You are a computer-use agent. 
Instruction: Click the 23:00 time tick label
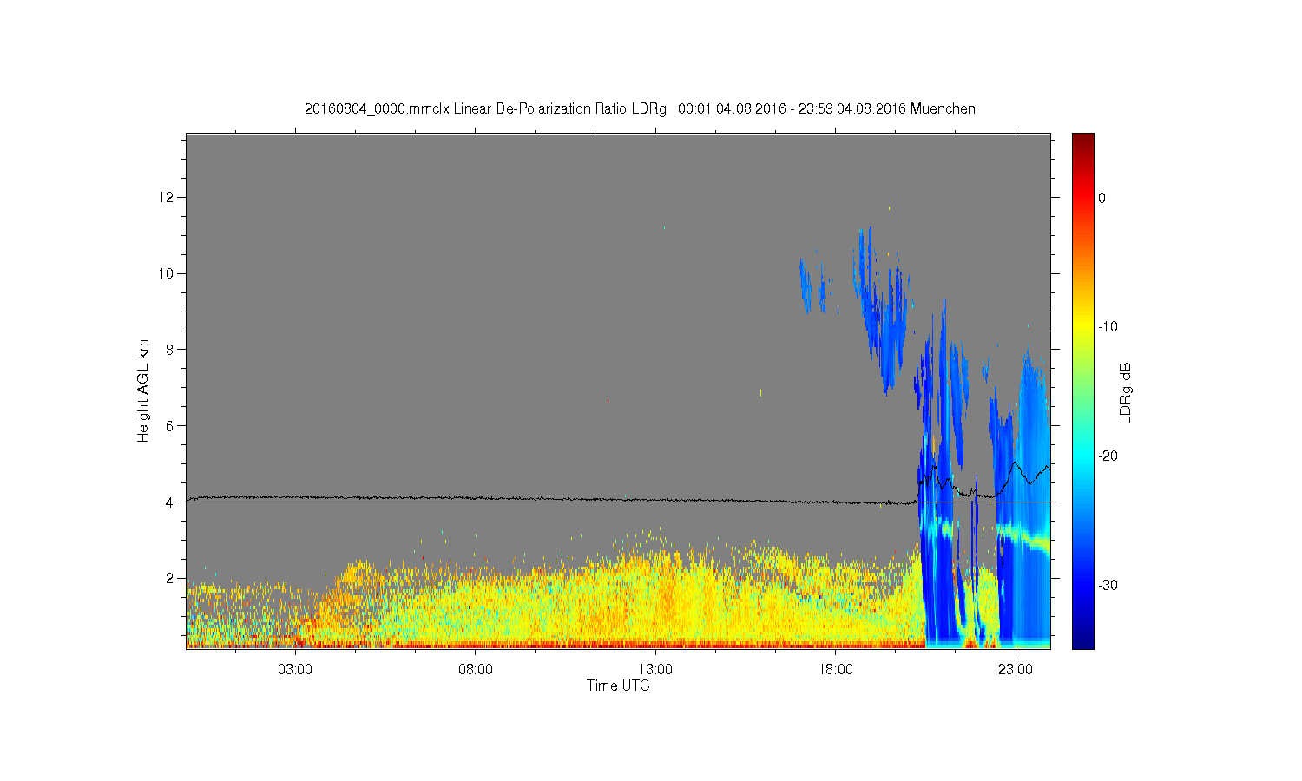point(1016,670)
